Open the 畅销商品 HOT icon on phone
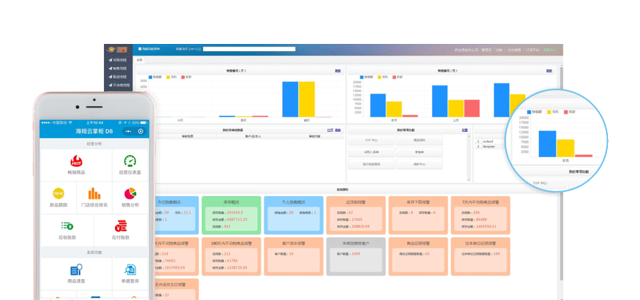 tap(76, 162)
